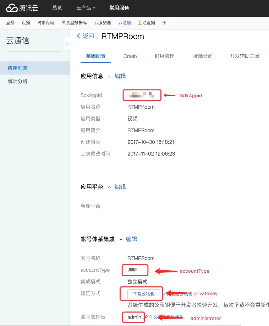
Task: Open 总览 in the top bar
Action: (x=57, y=8)
